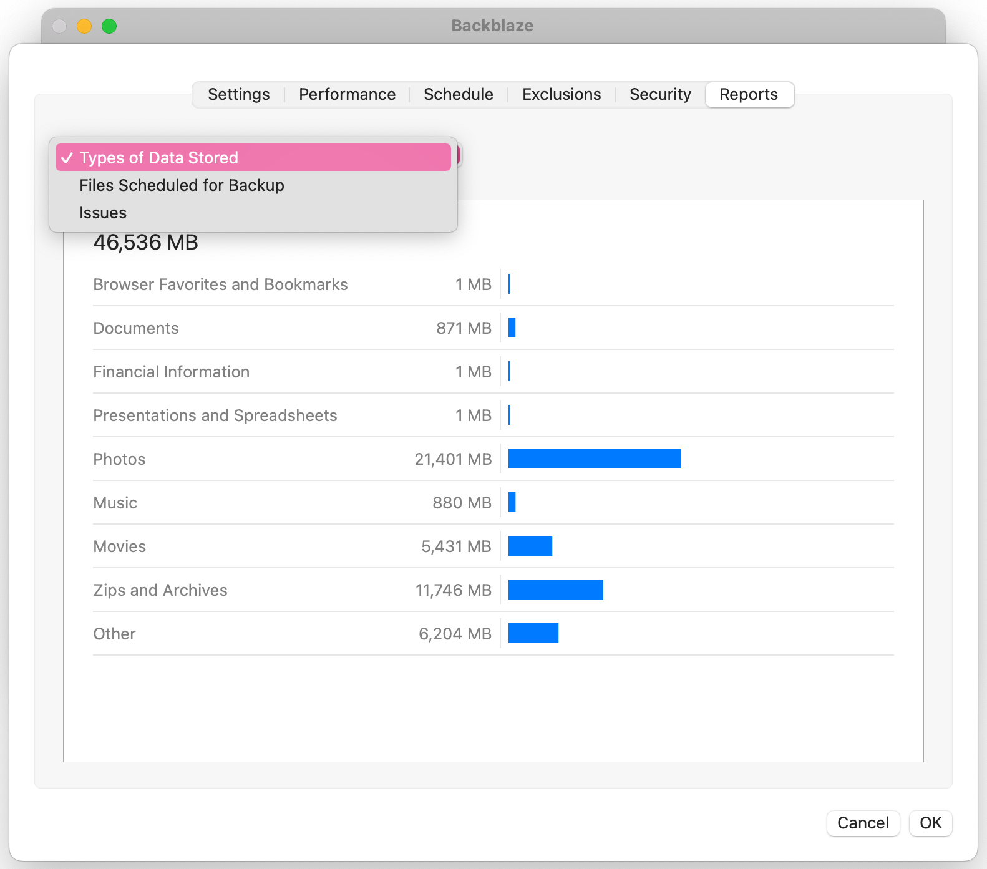Click the Movies usage bar
The height and width of the screenshot is (869, 987).
530,546
